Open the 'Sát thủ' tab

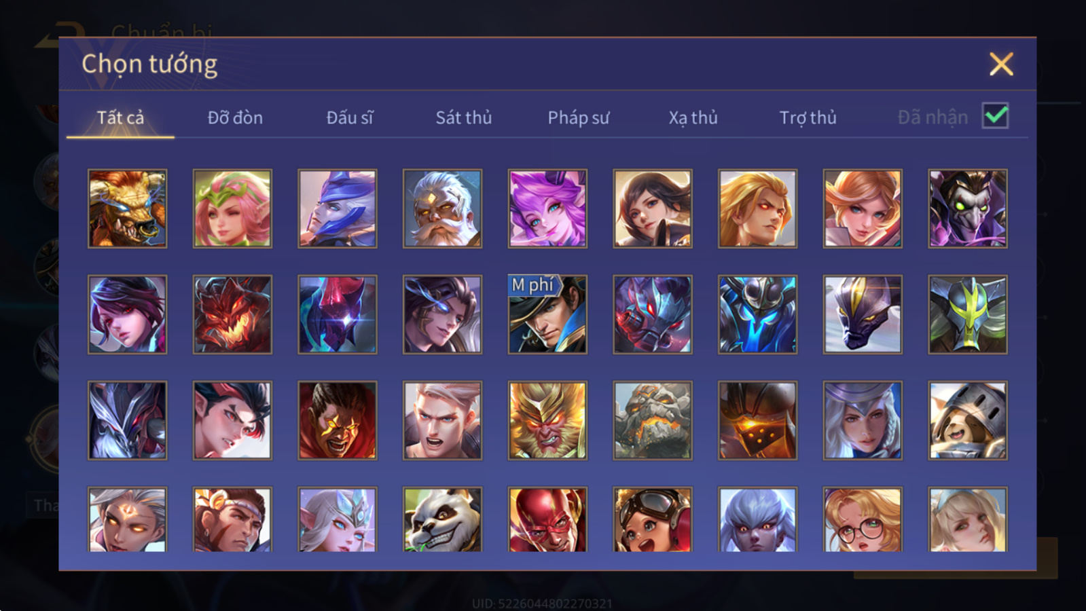tap(463, 117)
